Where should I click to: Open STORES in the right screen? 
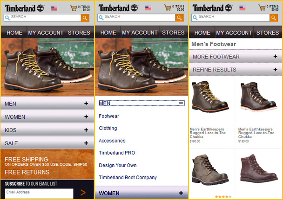[268, 32]
